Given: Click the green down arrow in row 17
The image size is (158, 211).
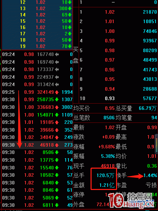Looking at the screenshot, I should 70,34.
